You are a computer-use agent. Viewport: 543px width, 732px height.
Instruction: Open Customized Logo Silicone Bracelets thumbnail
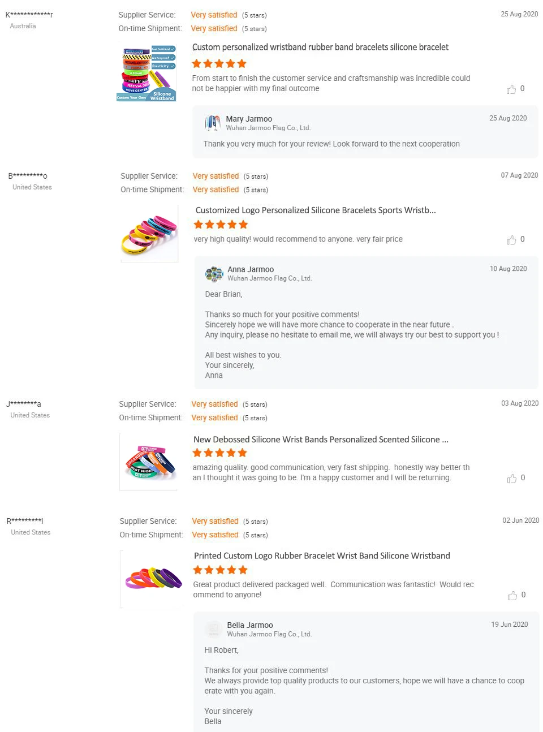(150, 234)
